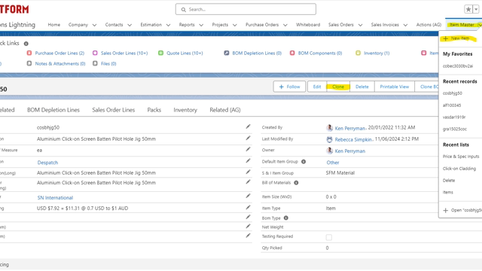
Task: Switch to the Inventory tab
Action: pos(185,110)
